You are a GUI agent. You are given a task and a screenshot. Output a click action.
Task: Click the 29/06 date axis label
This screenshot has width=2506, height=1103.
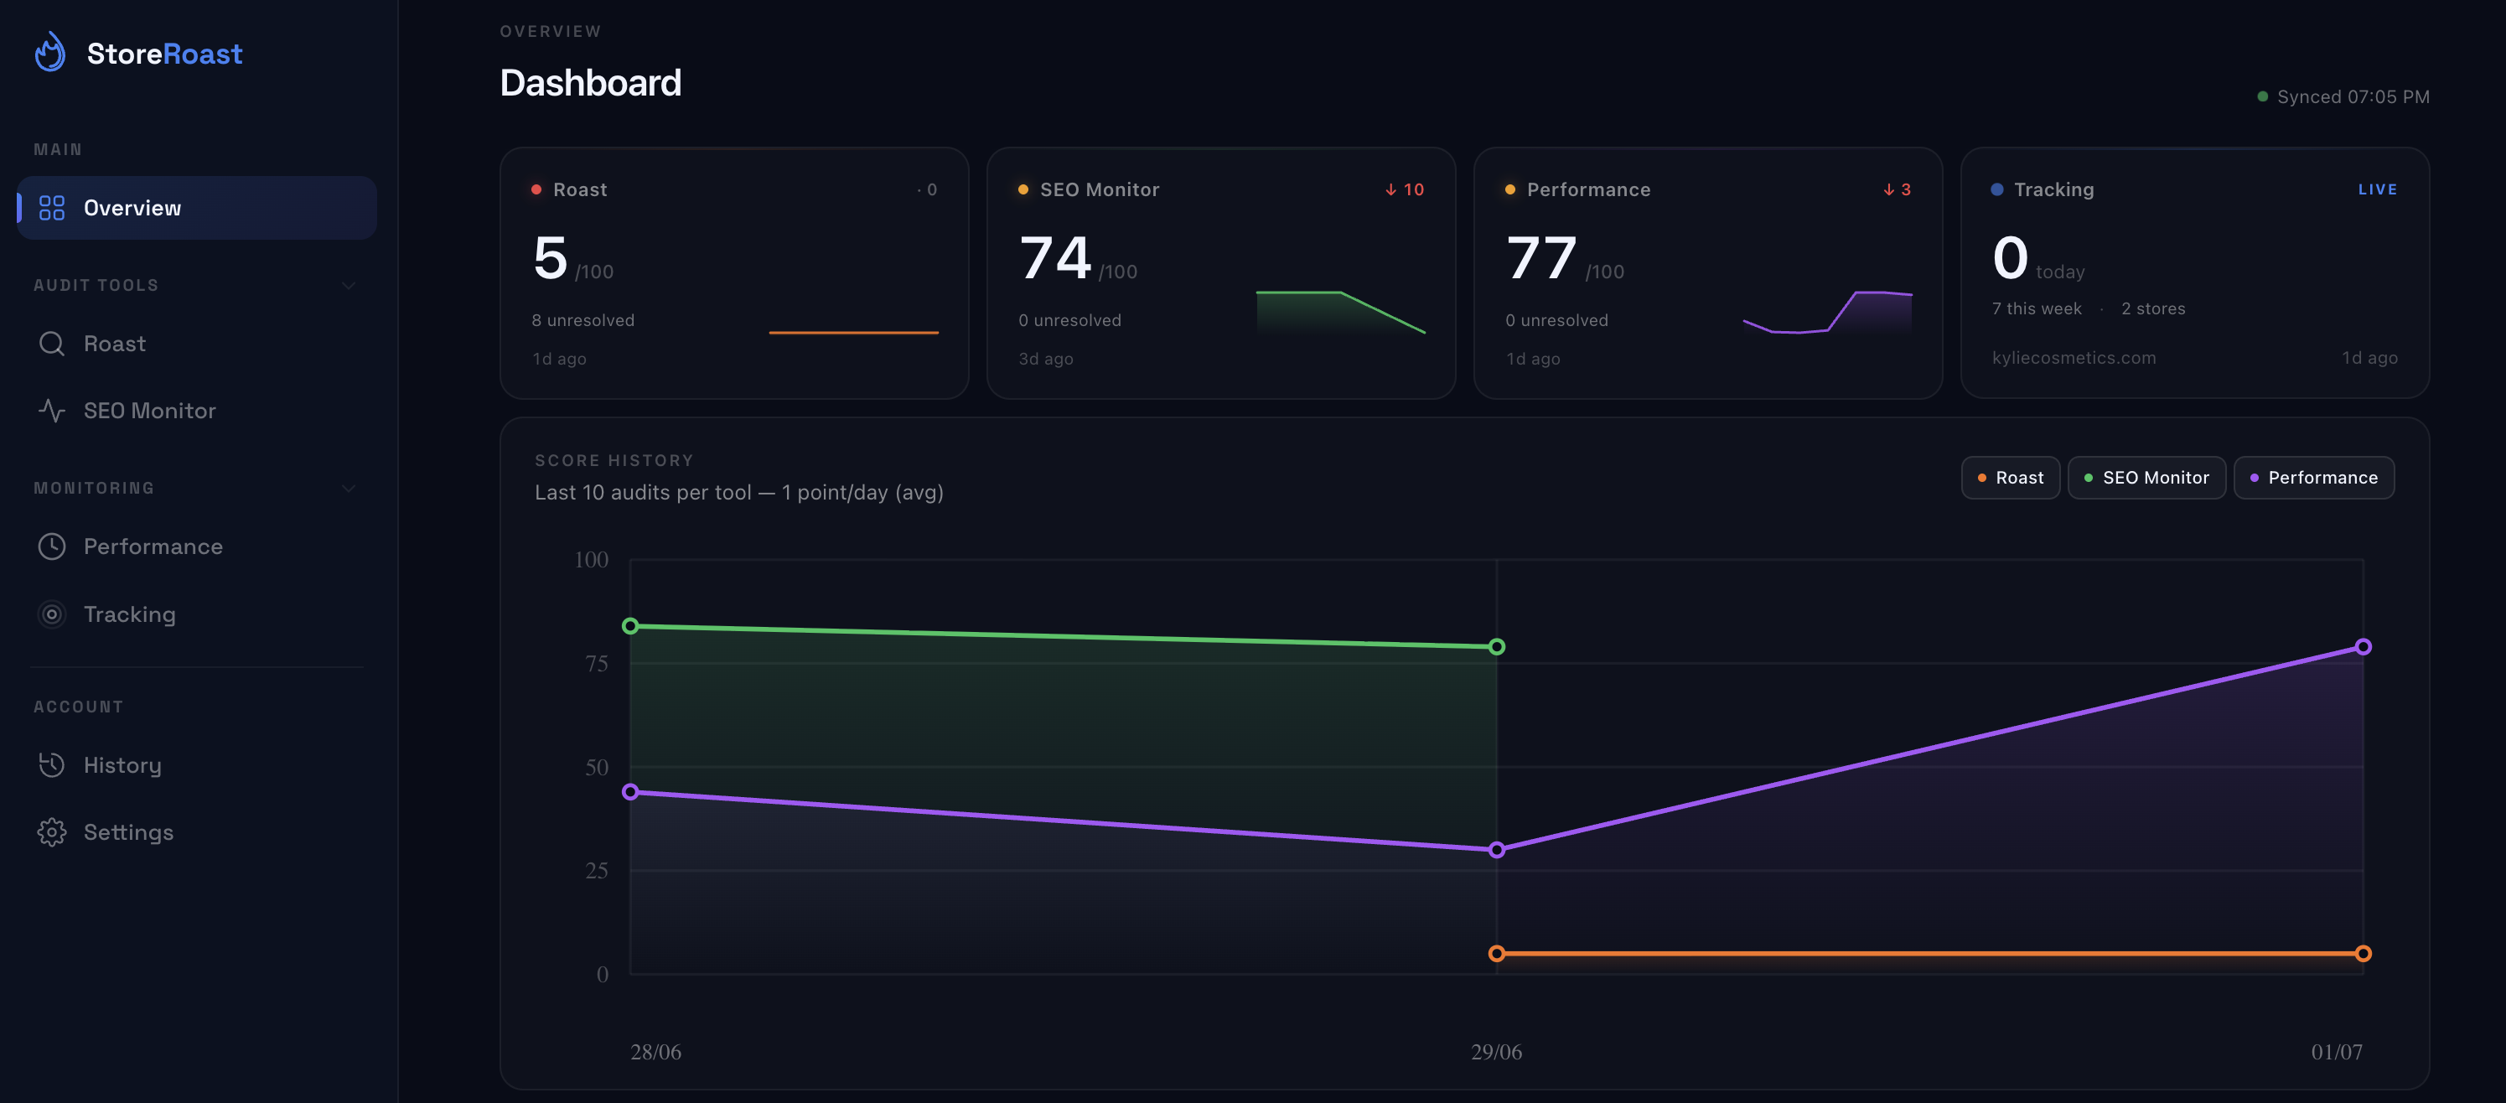coord(1496,1051)
